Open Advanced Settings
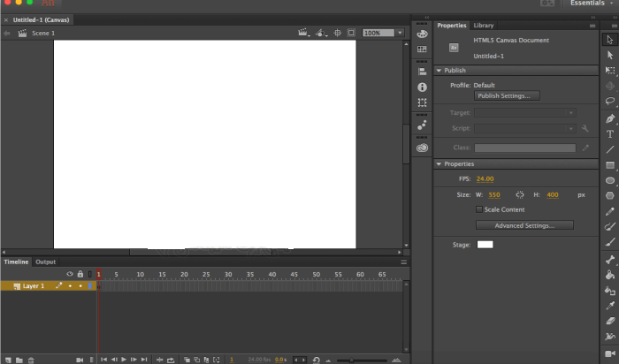Image resolution: width=619 pixels, height=364 pixels. click(x=523, y=225)
